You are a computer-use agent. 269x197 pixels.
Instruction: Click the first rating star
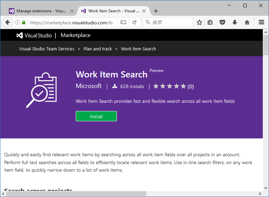pyautogui.click(x=156, y=86)
